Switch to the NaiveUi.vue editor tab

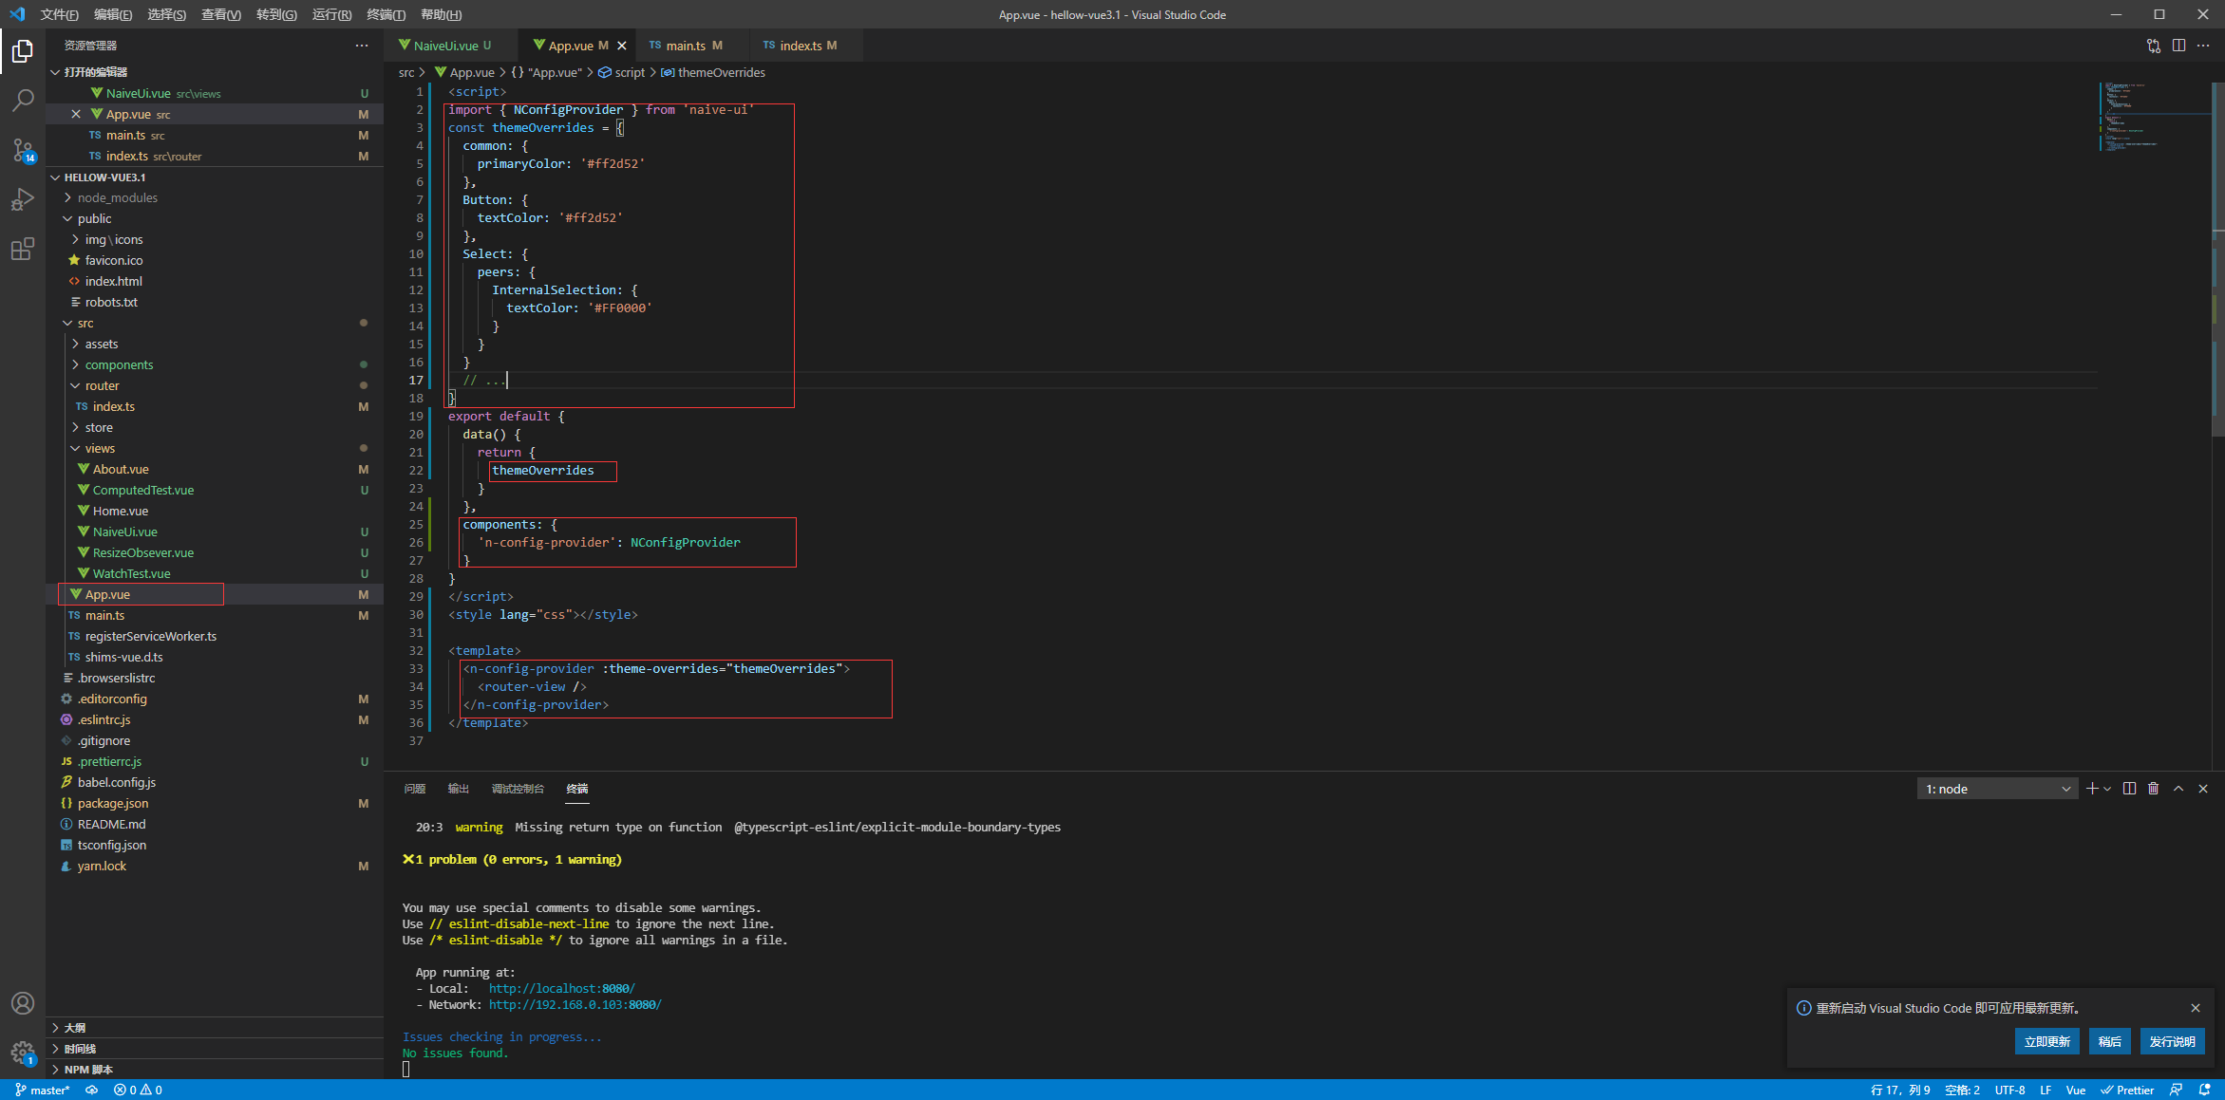point(452,46)
